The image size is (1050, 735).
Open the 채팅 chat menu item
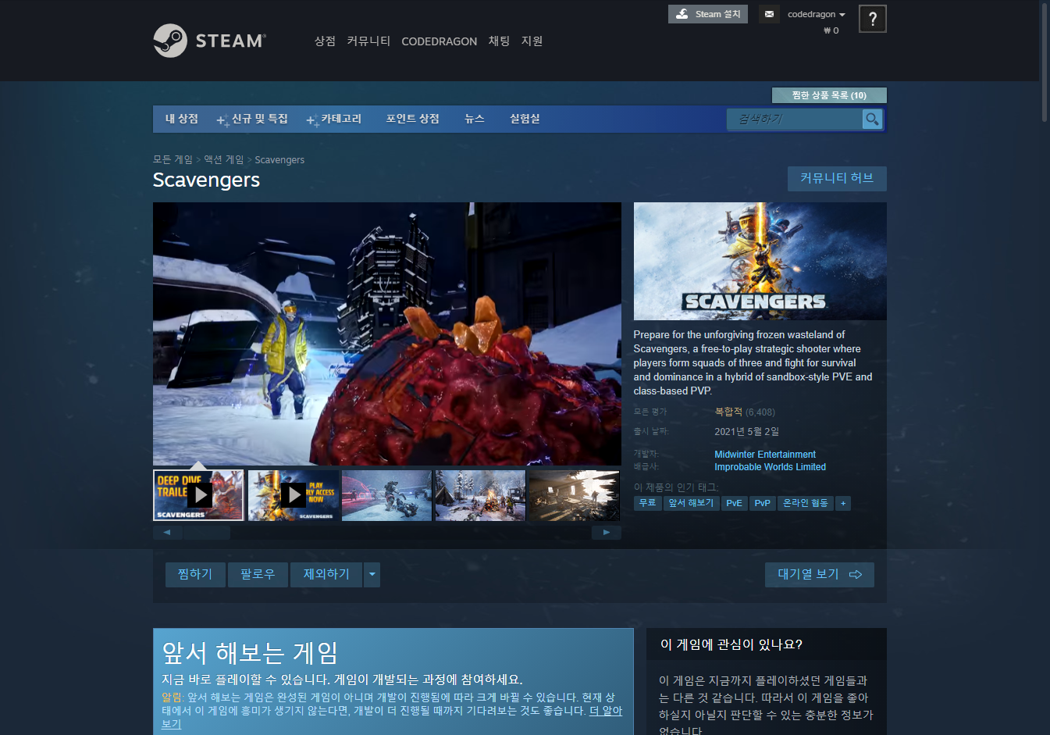pyautogui.click(x=499, y=41)
